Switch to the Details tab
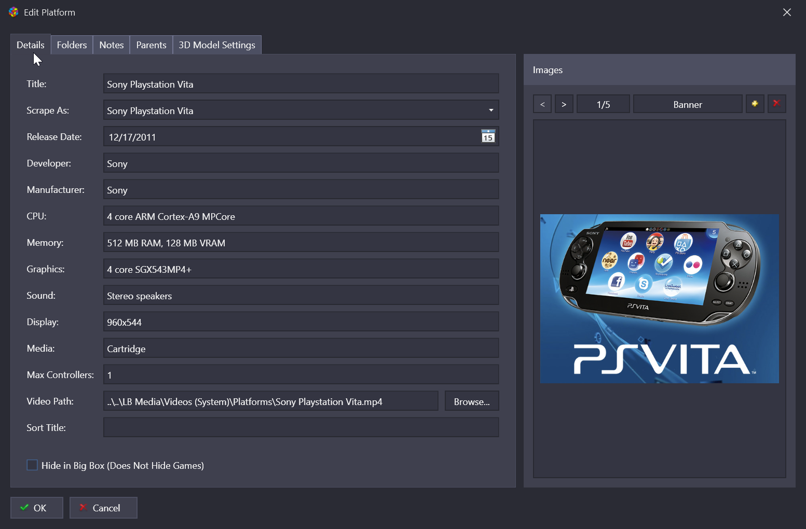The height and width of the screenshot is (529, 806). (31, 45)
